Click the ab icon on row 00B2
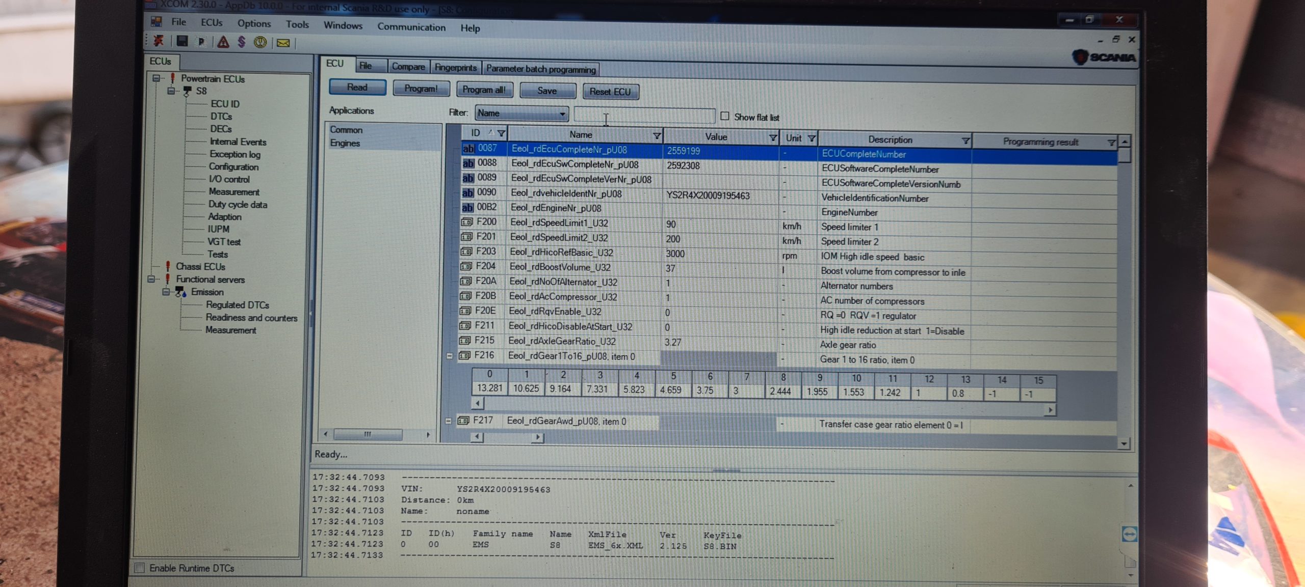This screenshot has width=1305, height=587. point(467,208)
